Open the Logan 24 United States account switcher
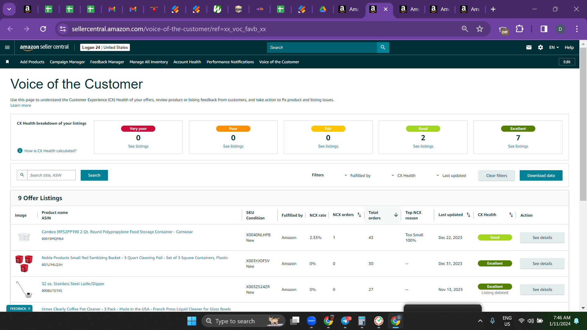Image resolution: width=587 pixels, height=330 pixels. (x=105, y=47)
